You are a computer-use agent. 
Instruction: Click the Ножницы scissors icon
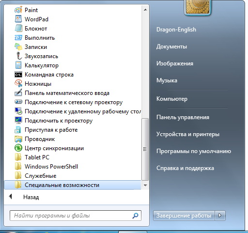(x=18, y=83)
